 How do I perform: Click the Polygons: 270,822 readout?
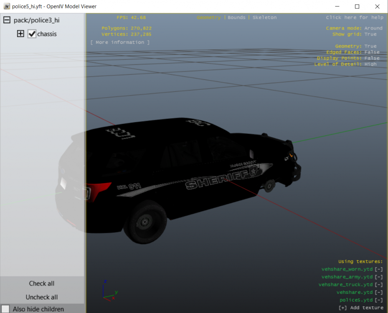[127, 28]
